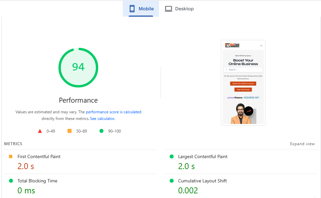This screenshot has height=198, width=321.
Task: Click the mobile phone icon
Action: point(132,9)
